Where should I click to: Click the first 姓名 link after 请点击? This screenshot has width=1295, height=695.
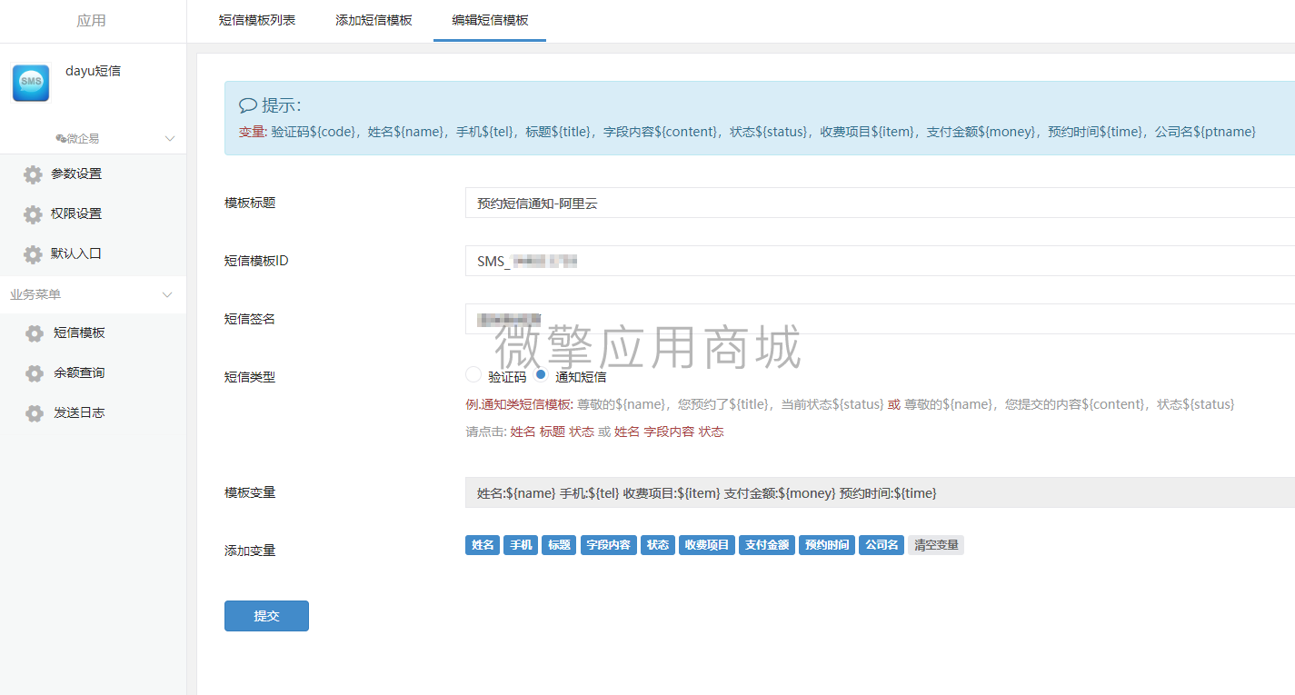pyautogui.click(x=523, y=432)
